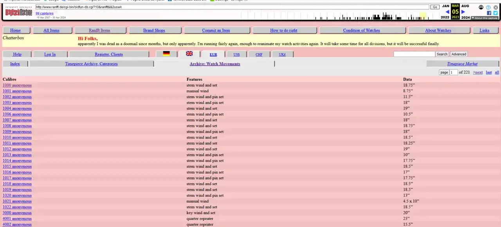Open calibre 1010 anonymous

point(17,138)
